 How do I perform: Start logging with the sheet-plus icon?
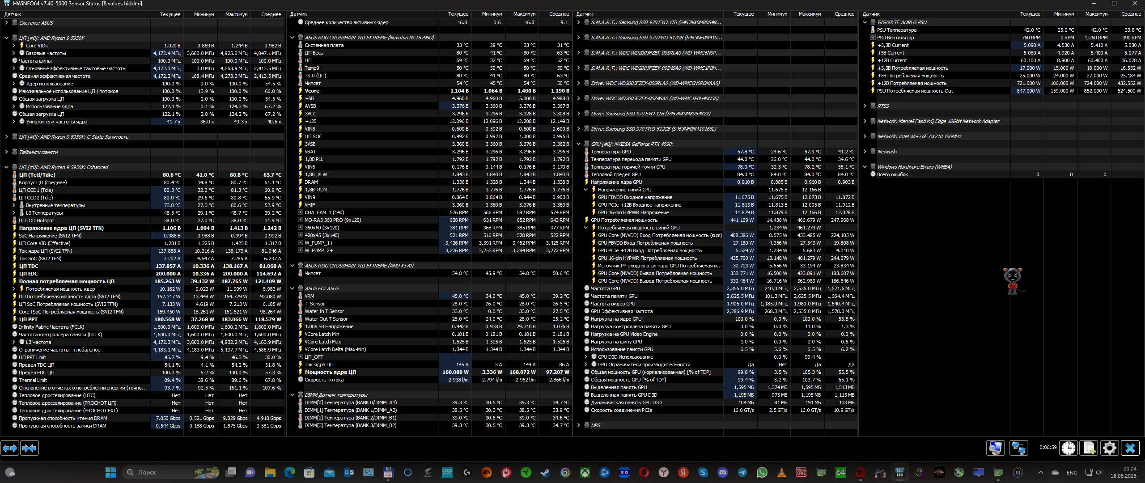[x=1089, y=448]
